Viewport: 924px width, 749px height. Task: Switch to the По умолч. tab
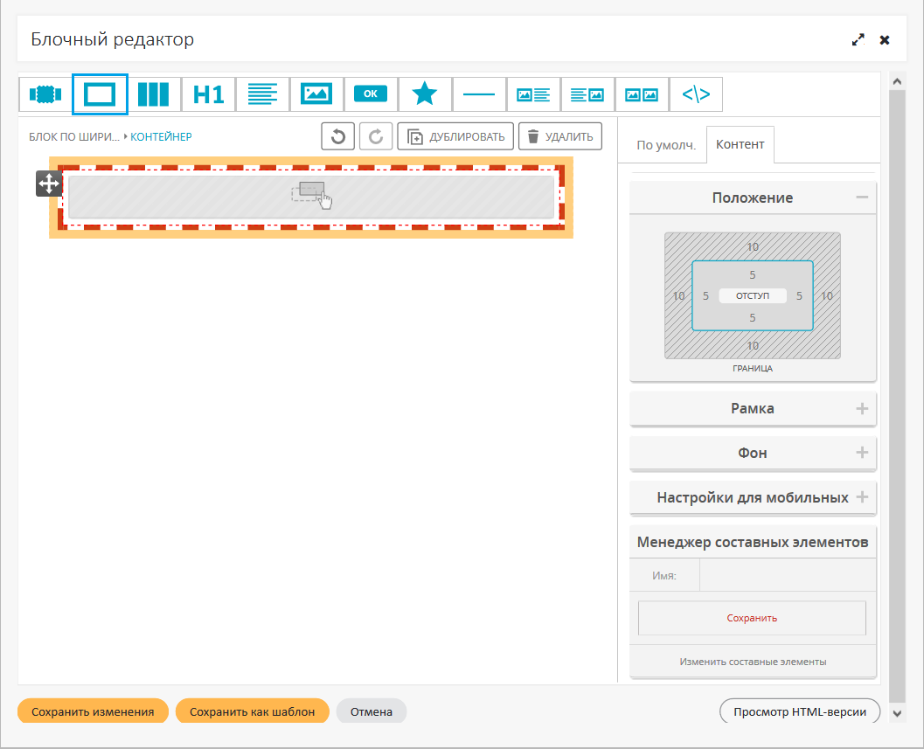click(x=665, y=145)
